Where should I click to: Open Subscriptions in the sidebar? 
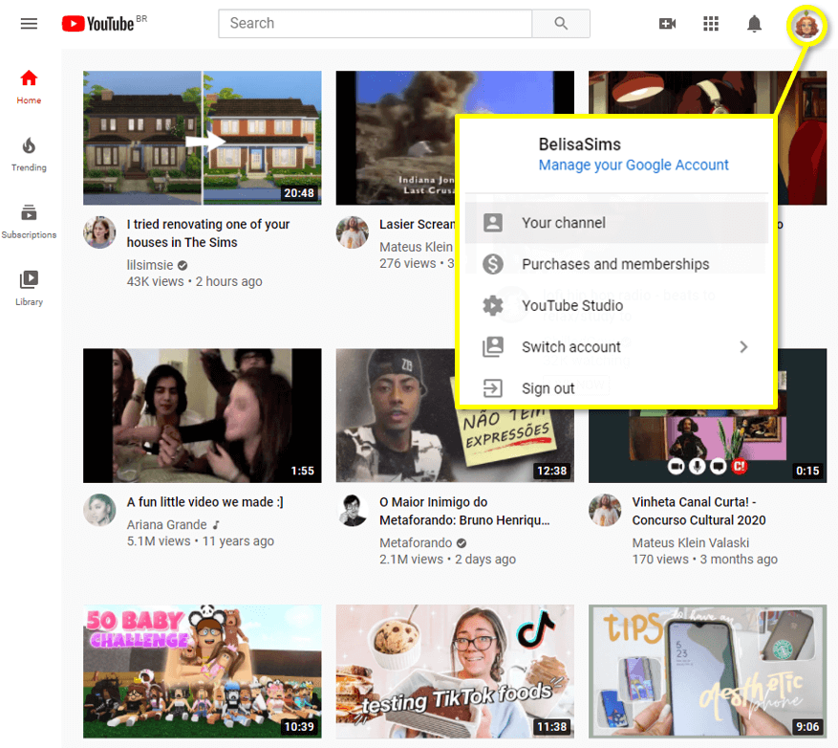pos(29,221)
